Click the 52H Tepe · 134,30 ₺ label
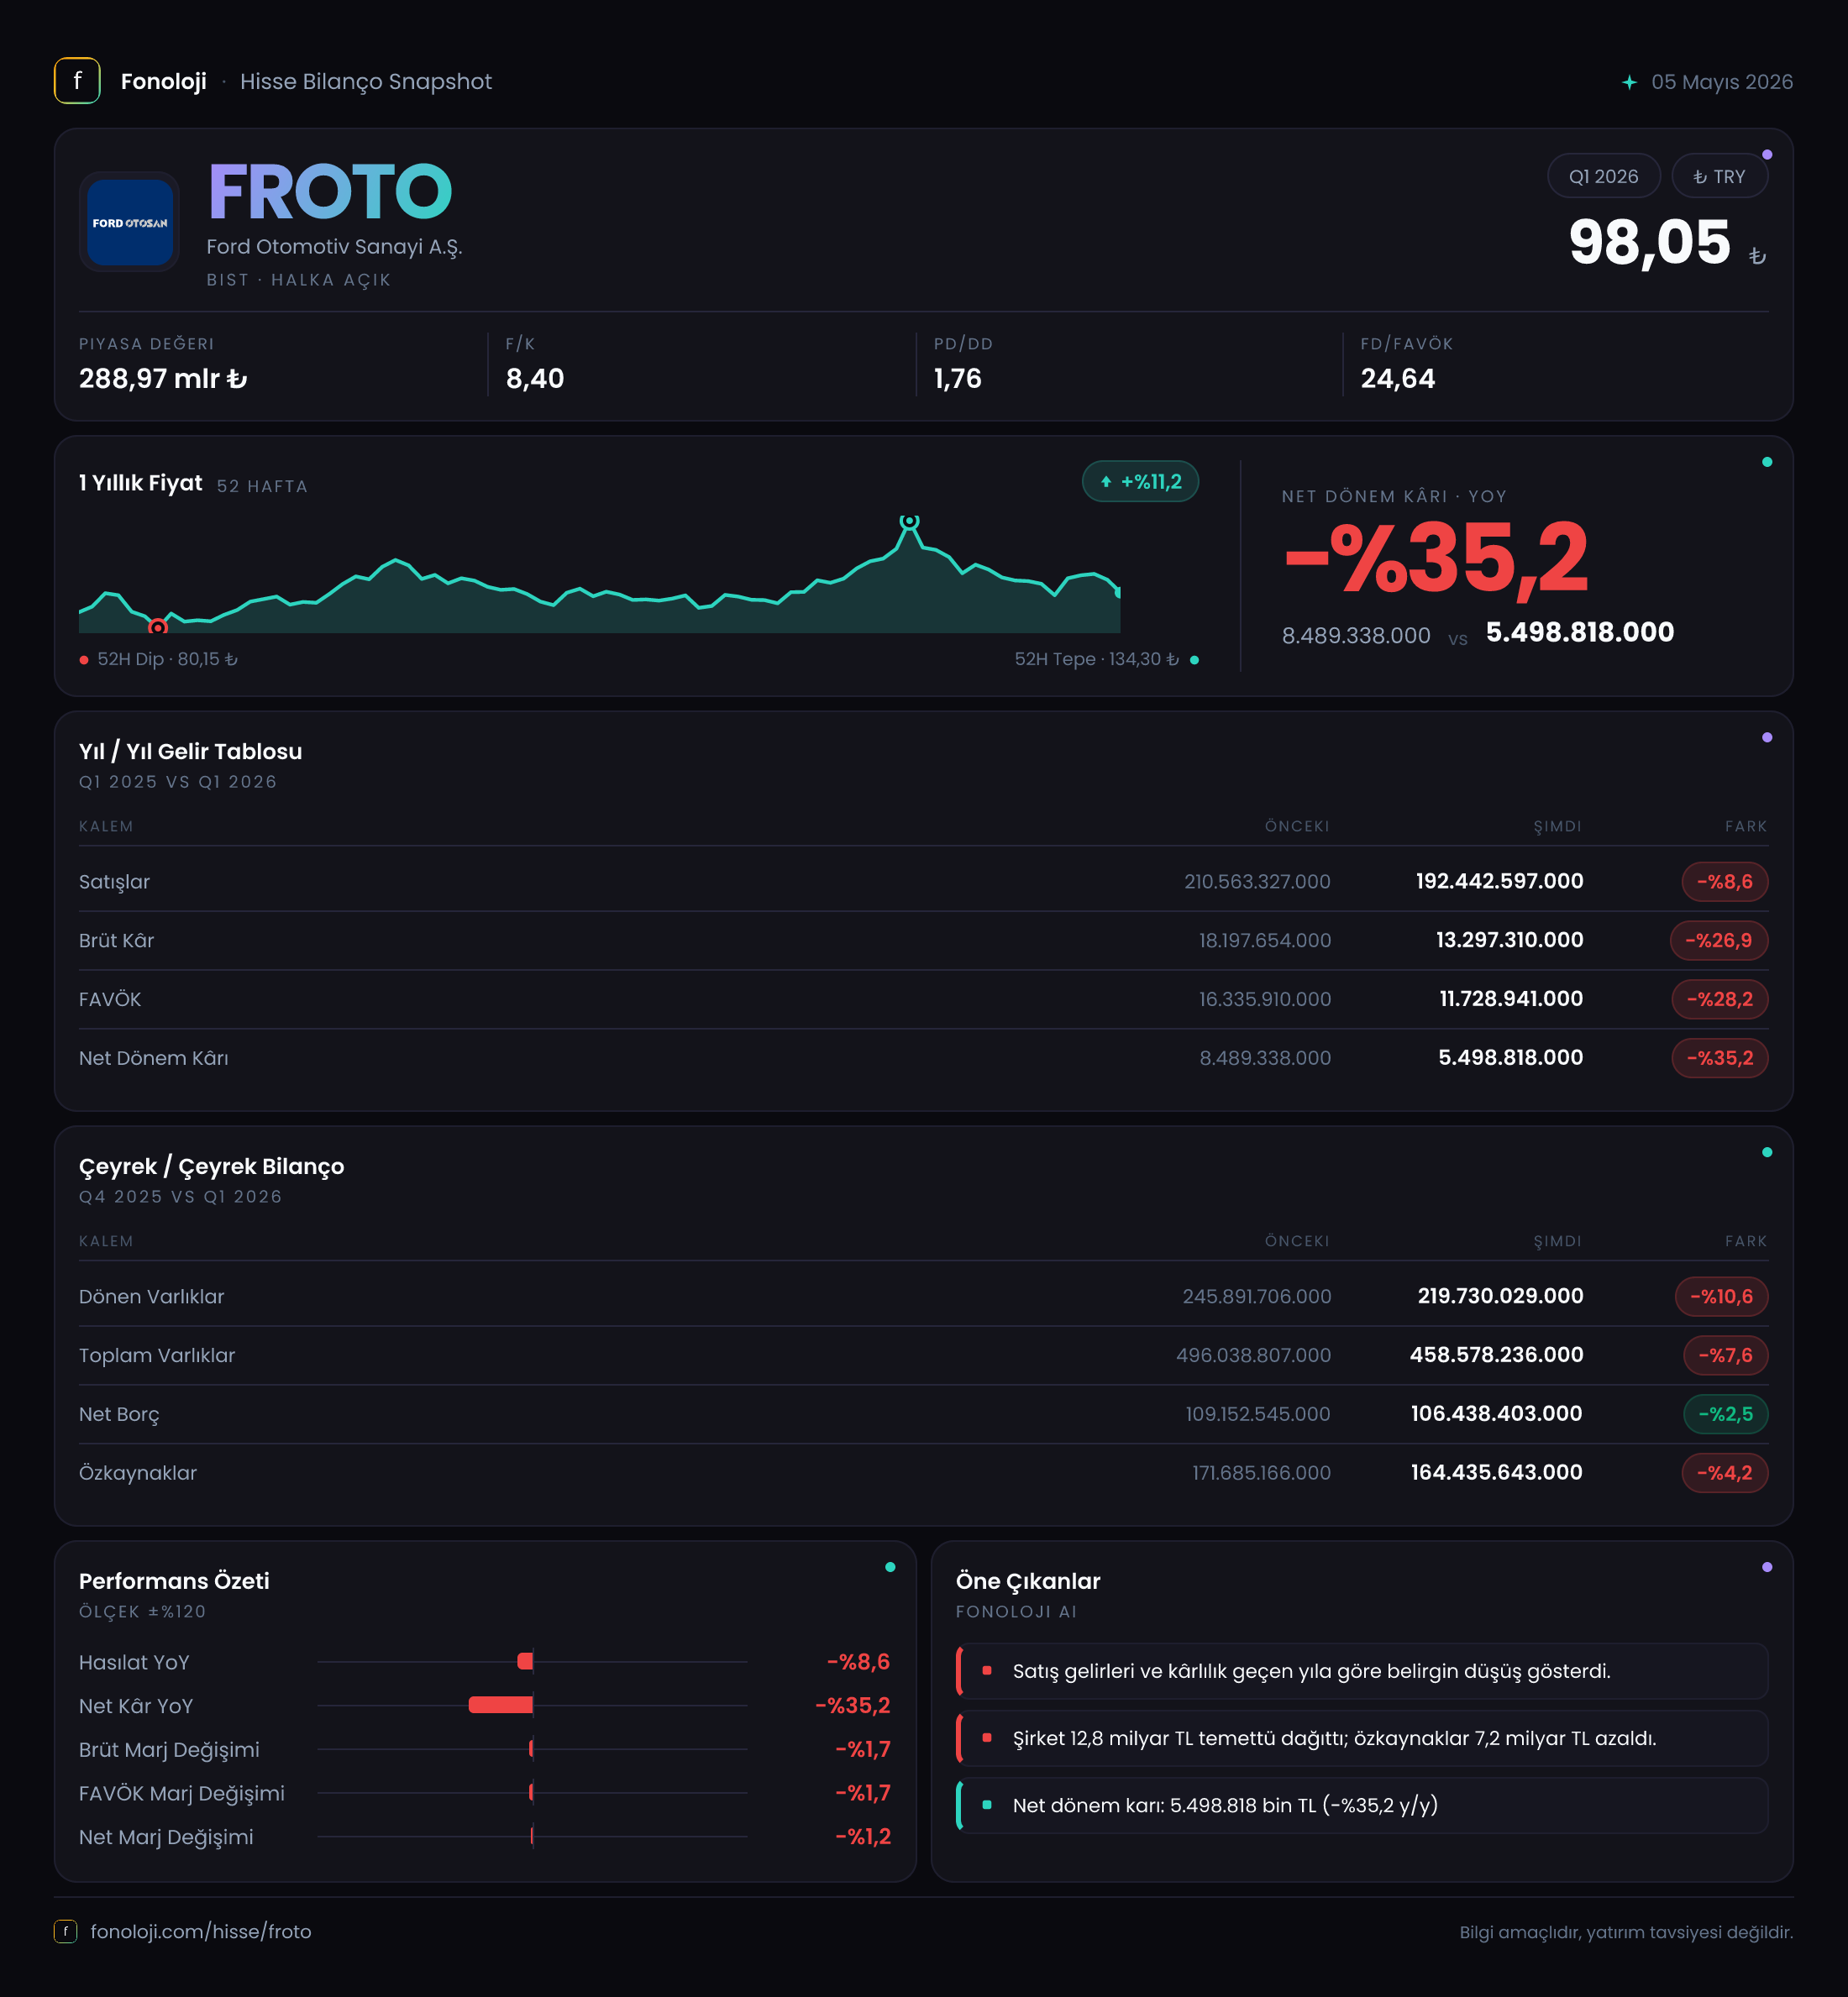1848x1997 pixels. coord(1097,660)
